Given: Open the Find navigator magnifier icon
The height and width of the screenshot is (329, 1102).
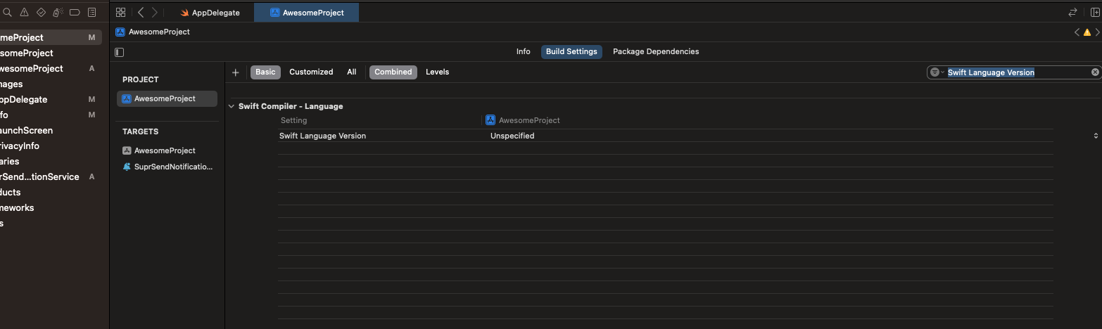Looking at the screenshot, I should tap(8, 13).
